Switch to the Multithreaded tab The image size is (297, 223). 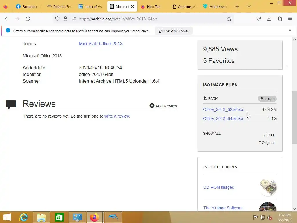point(215,7)
